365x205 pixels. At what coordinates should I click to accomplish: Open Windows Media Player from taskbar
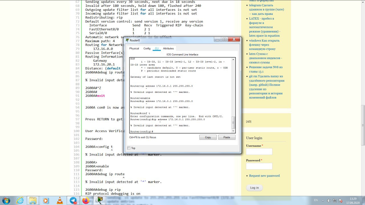click(x=46, y=200)
